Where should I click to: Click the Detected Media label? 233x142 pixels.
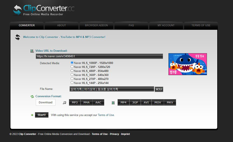[50, 63]
